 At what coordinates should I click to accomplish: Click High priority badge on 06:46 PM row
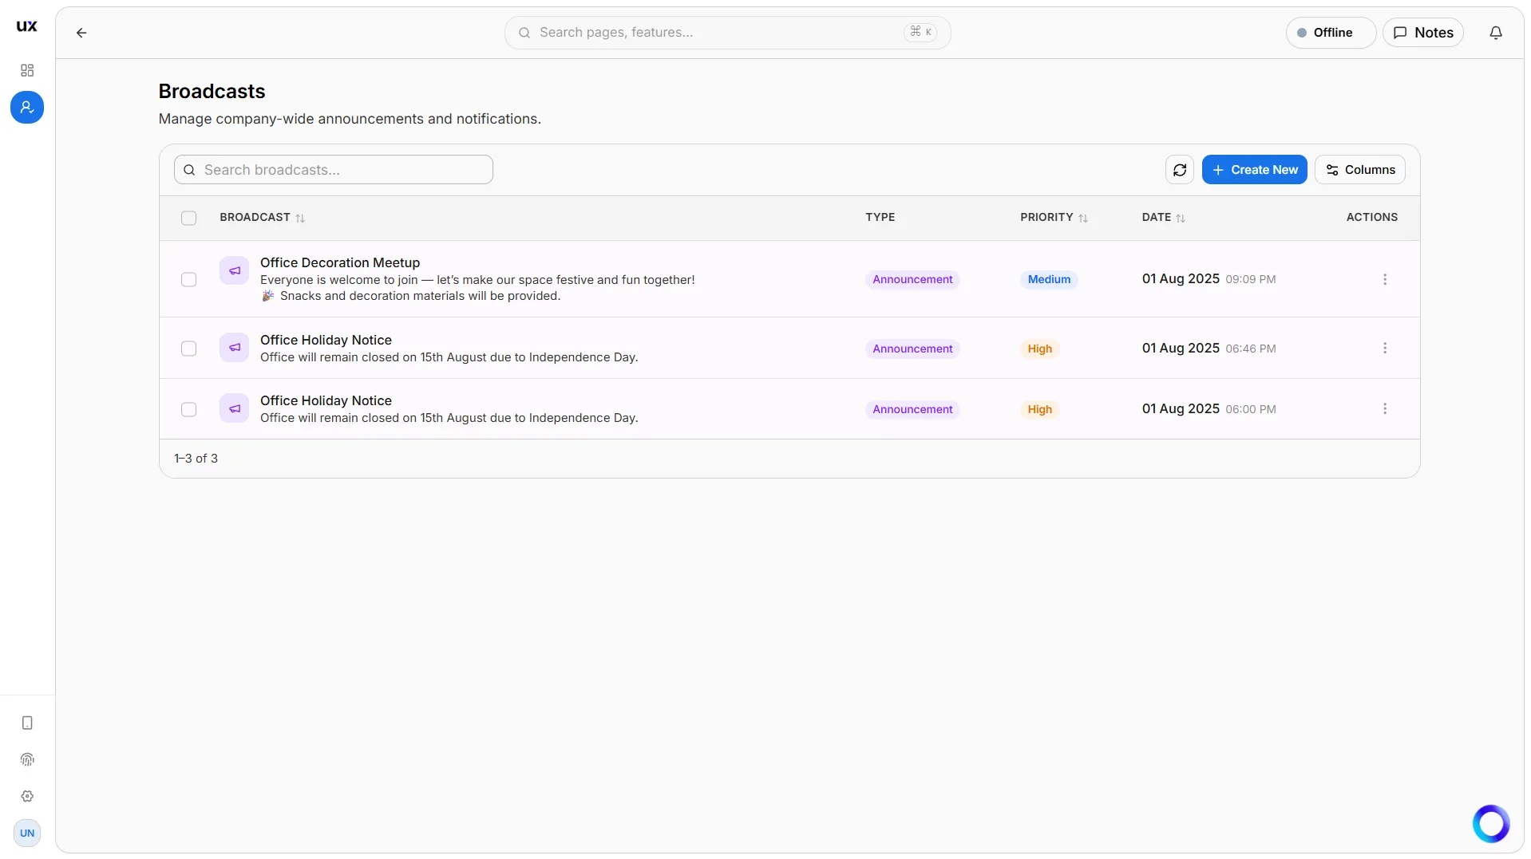(x=1039, y=349)
